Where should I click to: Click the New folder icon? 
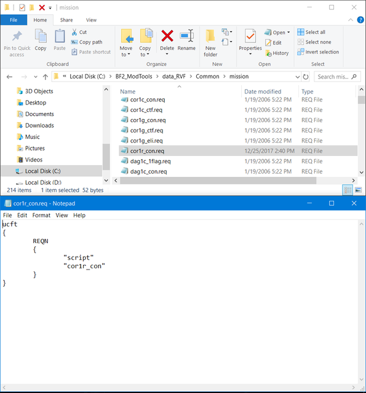[x=210, y=36]
